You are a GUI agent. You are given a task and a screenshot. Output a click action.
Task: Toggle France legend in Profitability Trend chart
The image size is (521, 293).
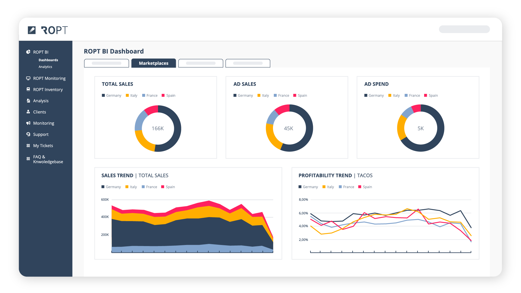point(346,187)
